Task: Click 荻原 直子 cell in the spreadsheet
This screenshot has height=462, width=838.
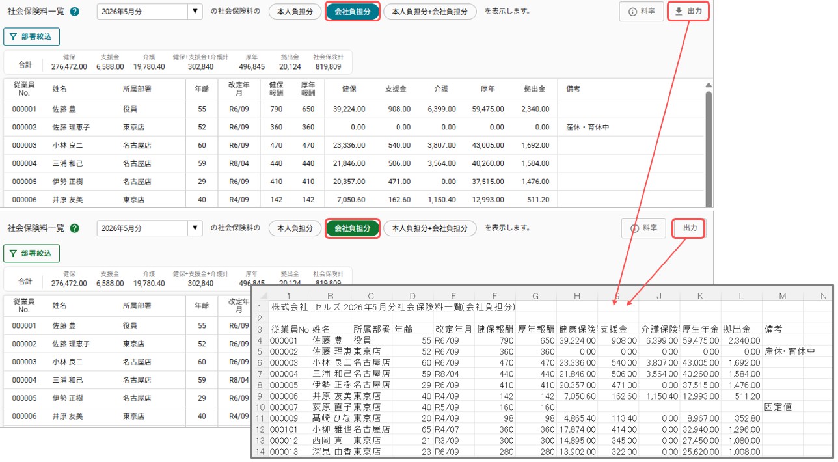Action: tap(331, 407)
